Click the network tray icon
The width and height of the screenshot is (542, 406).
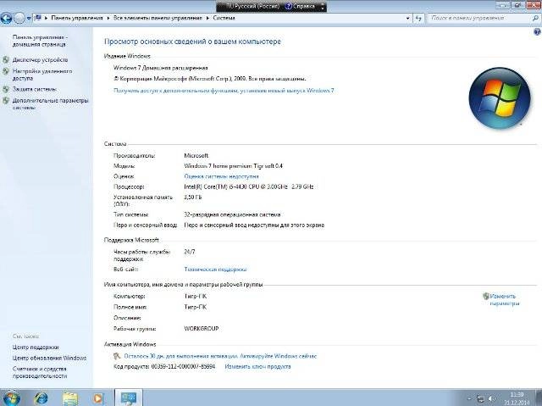coord(480,398)
